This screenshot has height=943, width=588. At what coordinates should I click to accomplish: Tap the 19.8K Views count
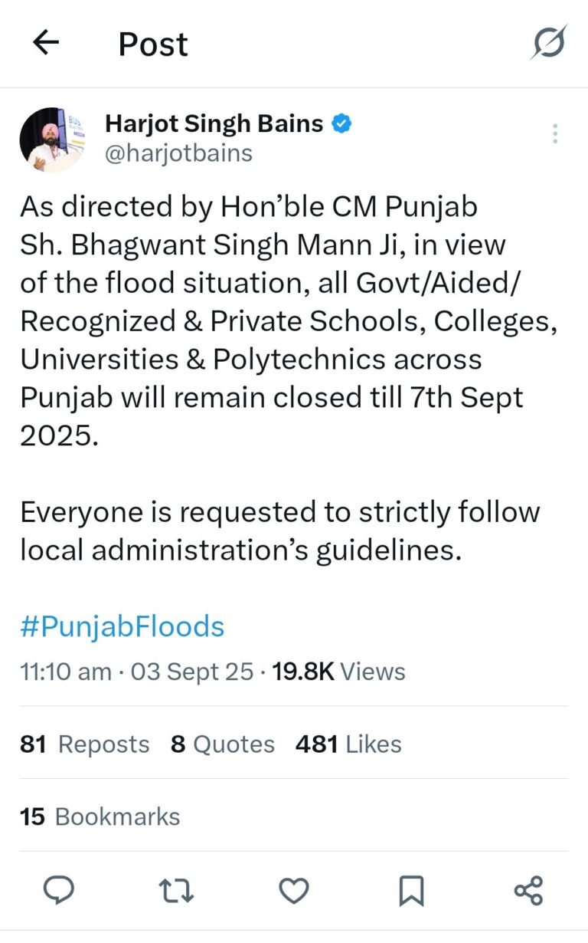pos(339,672)
